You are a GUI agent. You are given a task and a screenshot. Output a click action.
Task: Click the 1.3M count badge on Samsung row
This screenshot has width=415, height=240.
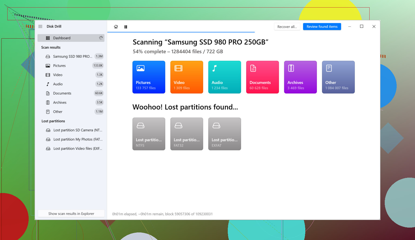(99, 56)
